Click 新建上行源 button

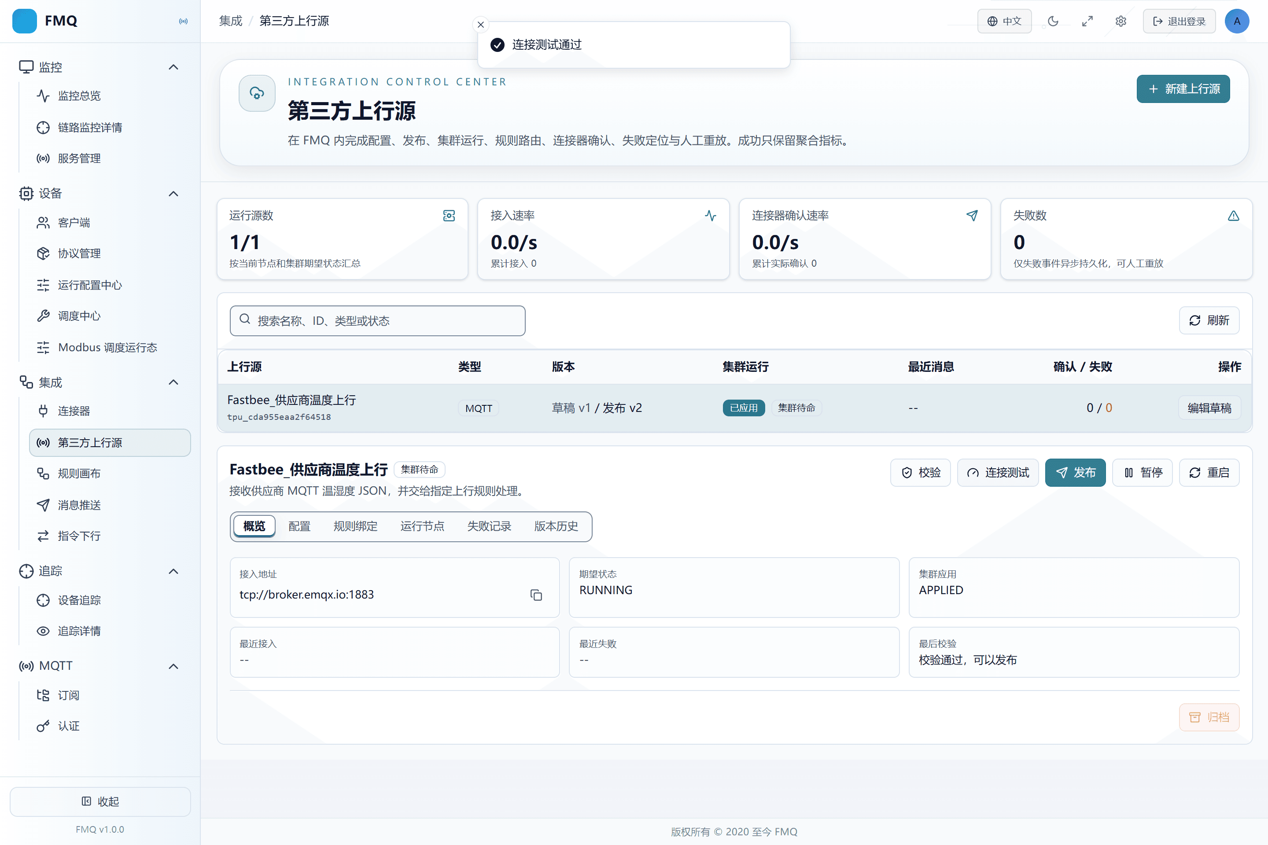[1183, 89]
